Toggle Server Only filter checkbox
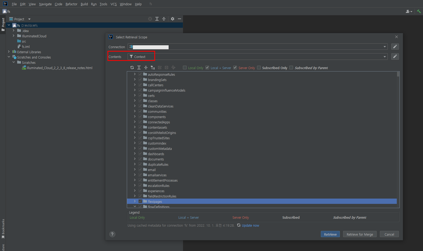Image resolution: width=423 pixels, height=251 pixels. coord(235,68)
